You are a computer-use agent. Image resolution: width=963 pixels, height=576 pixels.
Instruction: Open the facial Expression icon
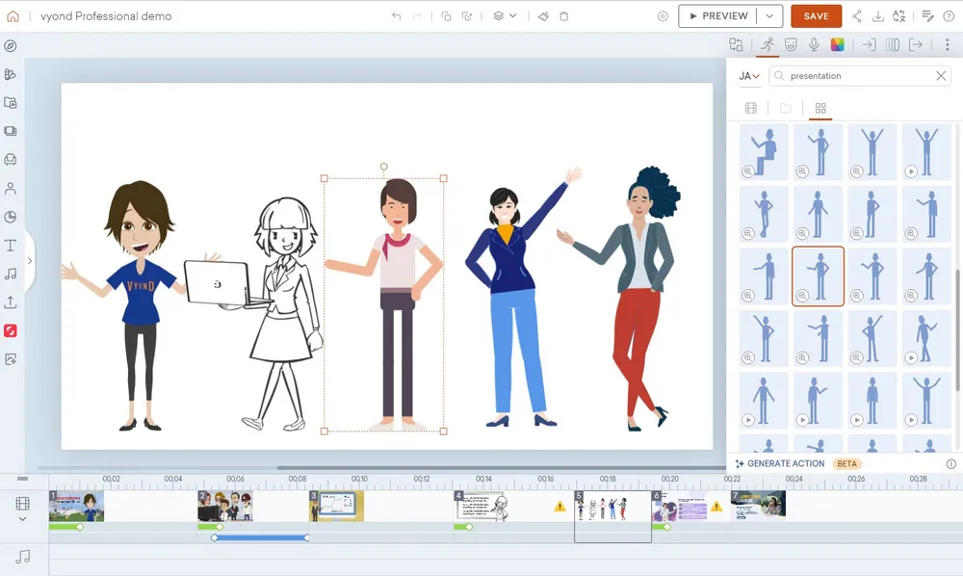pyautogui.click(x=791, y=44)
